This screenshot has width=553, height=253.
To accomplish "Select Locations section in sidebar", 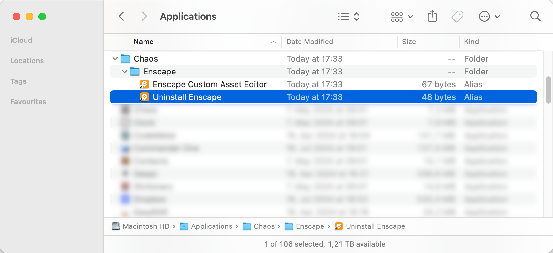I will click(27, 61).
